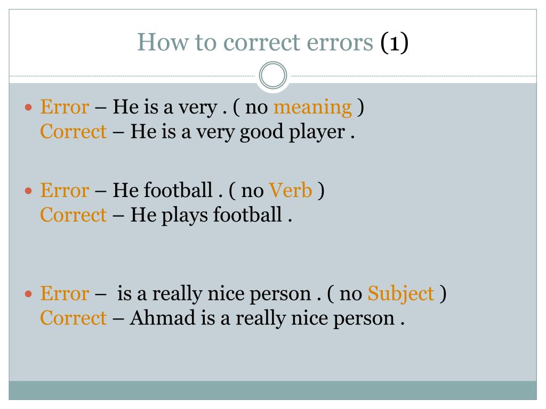The image size is (546, 409).
Task: Click the third "Error" label before "is a really"
Action: [x=65, y=293]
